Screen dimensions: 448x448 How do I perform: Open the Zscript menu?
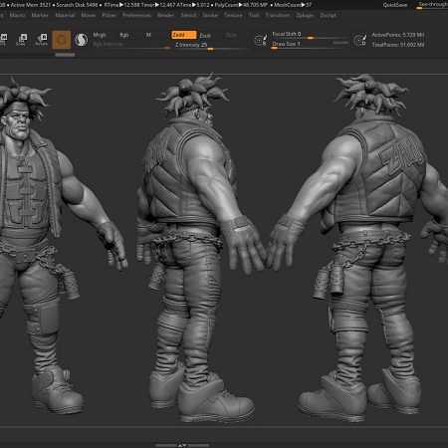[328, 15]
